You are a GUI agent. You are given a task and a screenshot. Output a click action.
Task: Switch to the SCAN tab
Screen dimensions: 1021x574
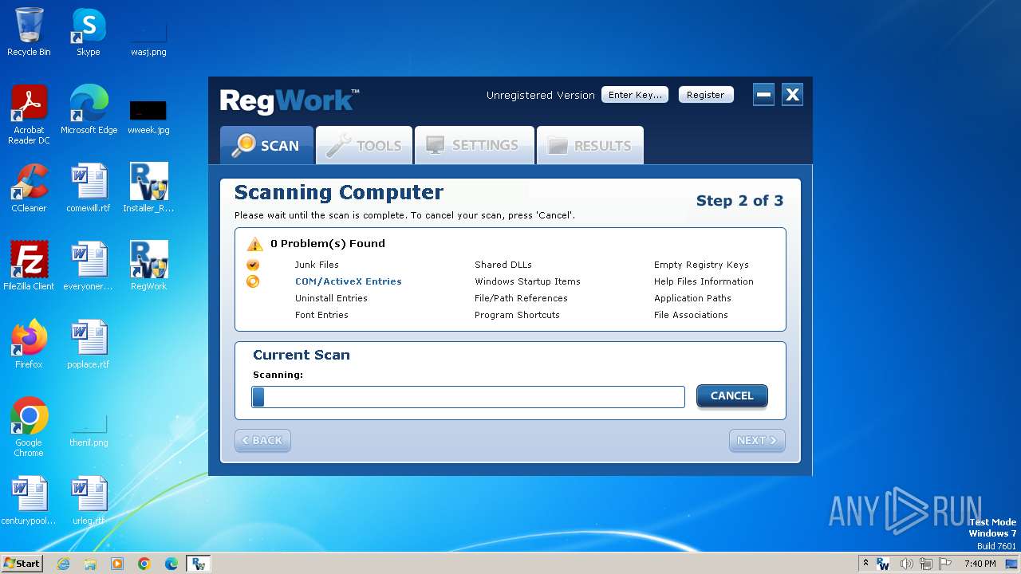pos(267,145)
